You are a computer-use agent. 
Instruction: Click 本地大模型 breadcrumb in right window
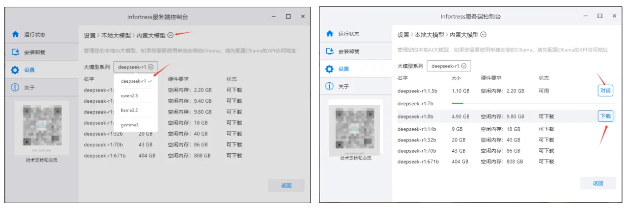(429, 35)
